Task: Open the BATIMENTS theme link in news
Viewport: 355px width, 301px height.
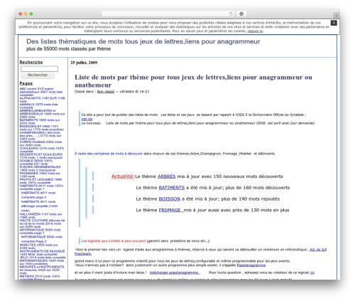Action: [x=172, y=188]
